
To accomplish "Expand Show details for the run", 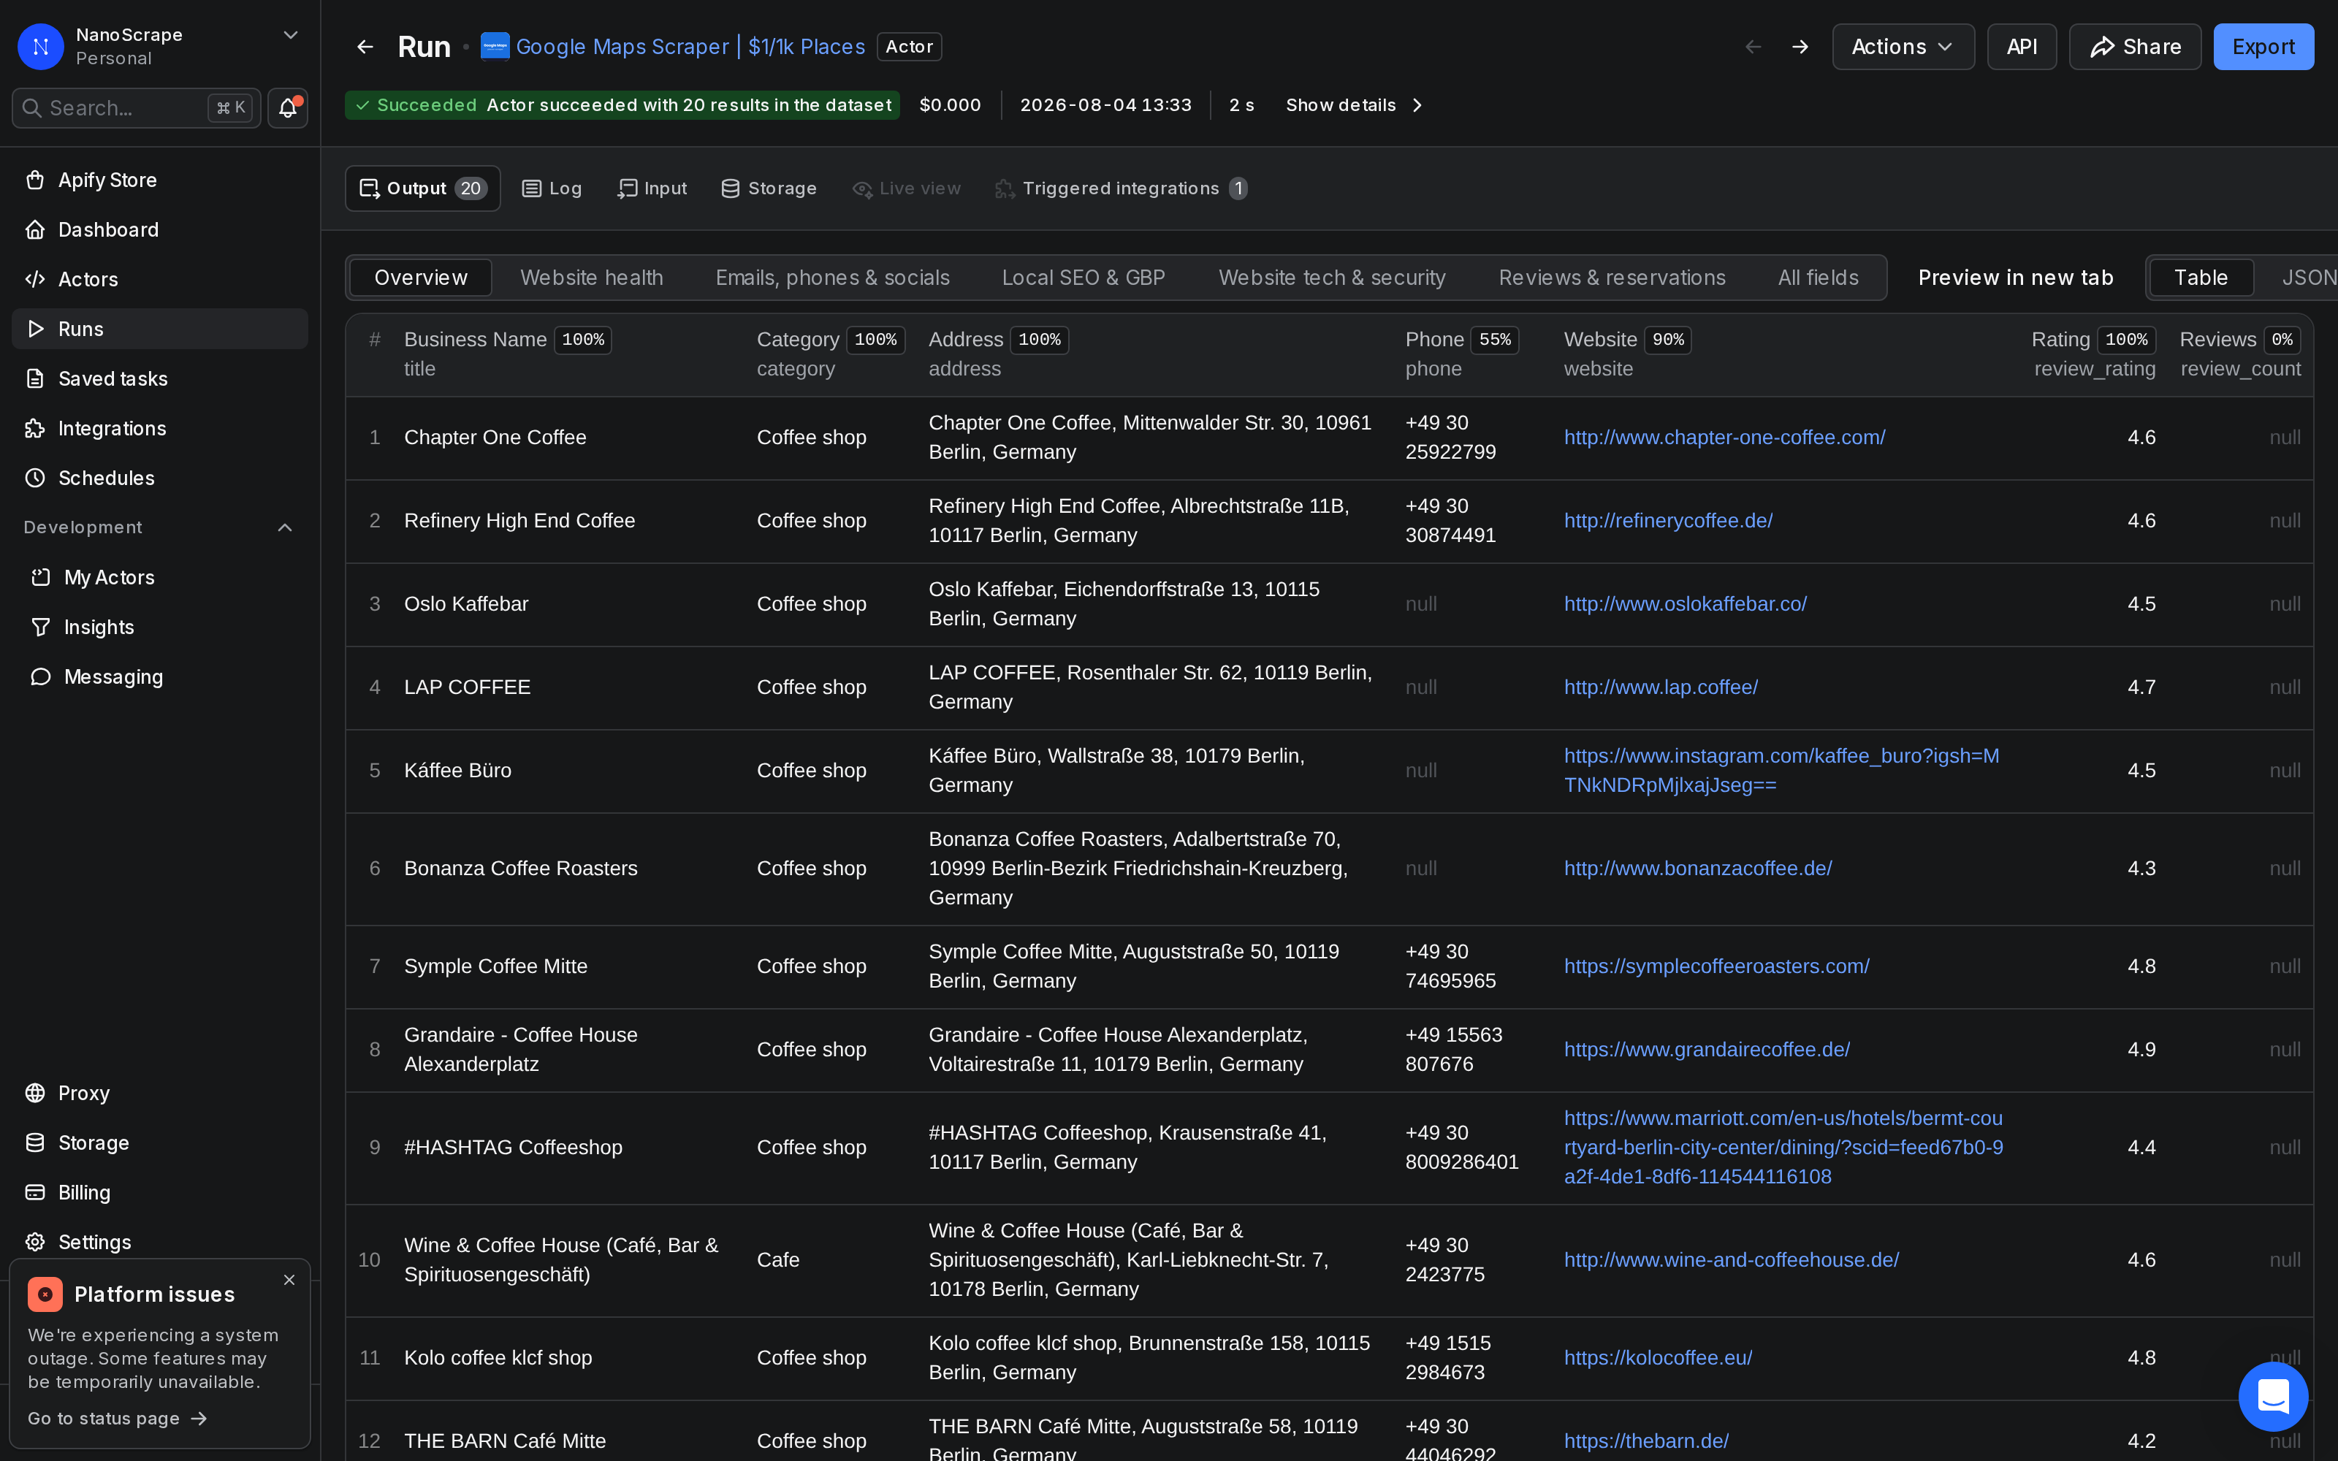I will pos(1354,104).
